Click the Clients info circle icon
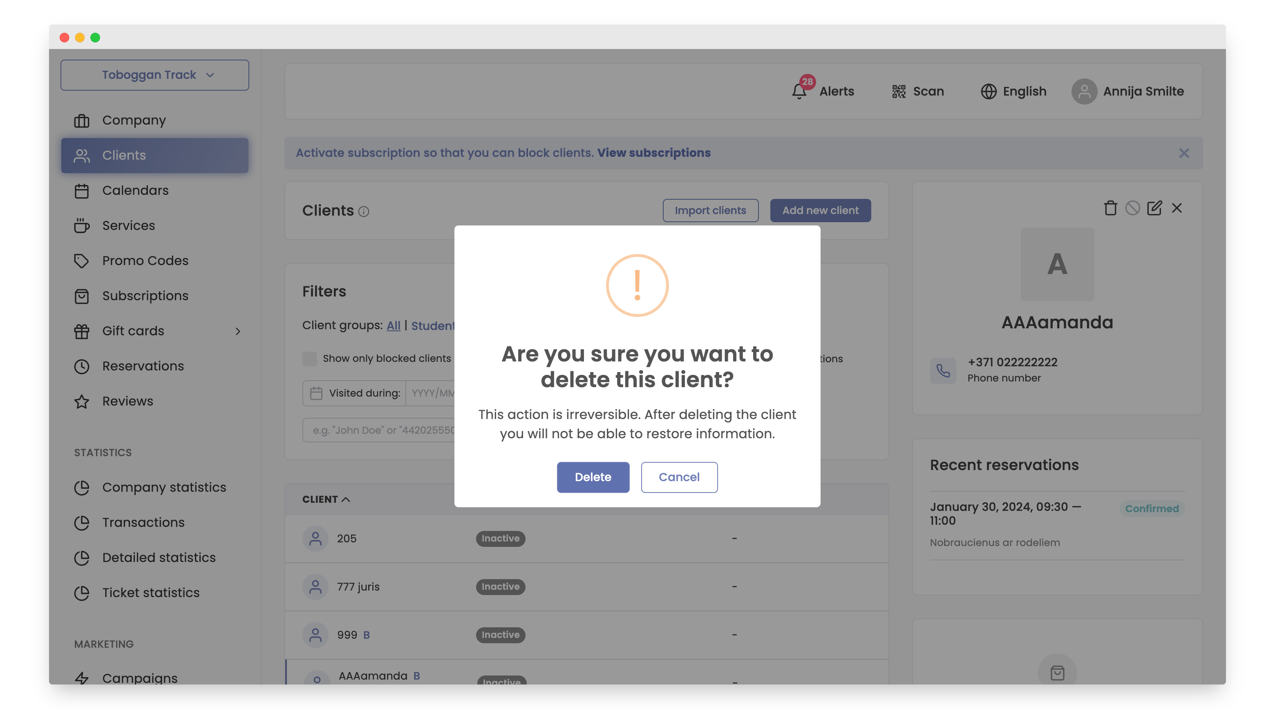1275x709 pixels. [364, 212]
